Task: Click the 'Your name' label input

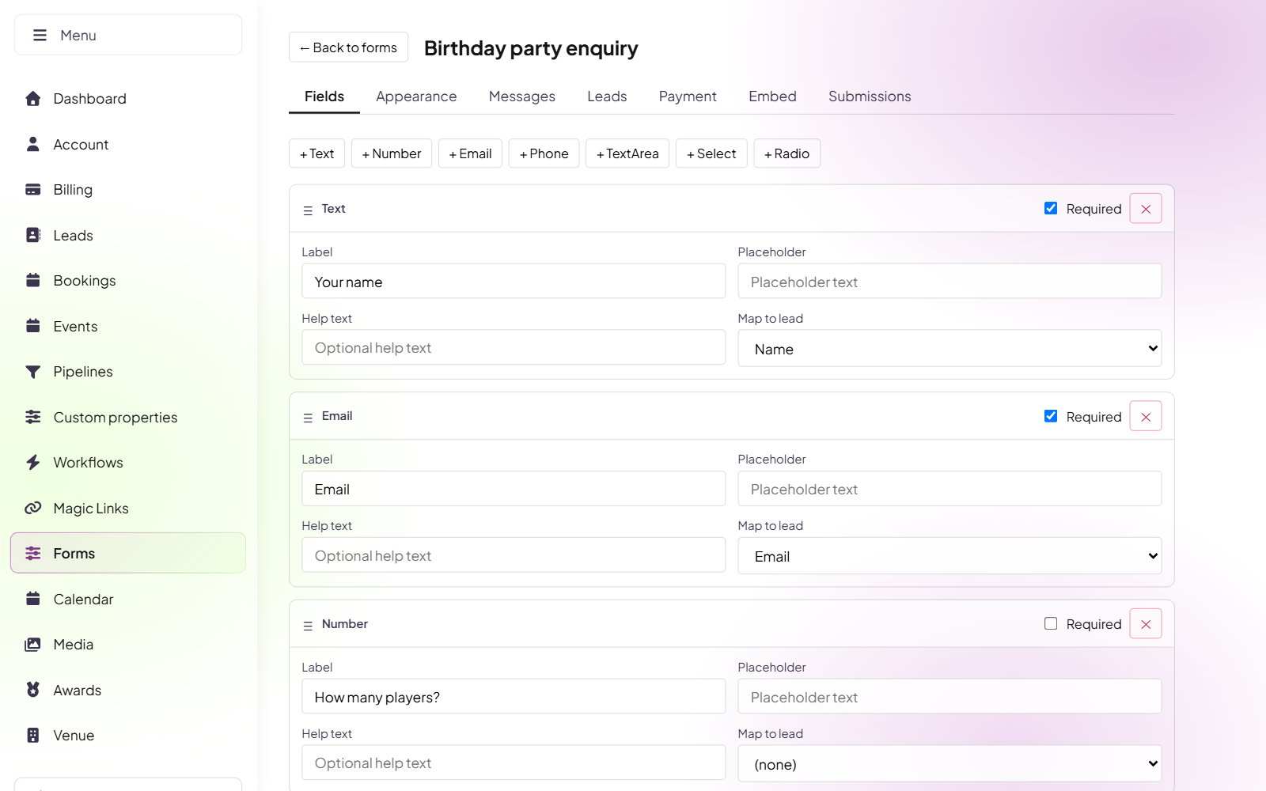Action: [x=514, y=282]
